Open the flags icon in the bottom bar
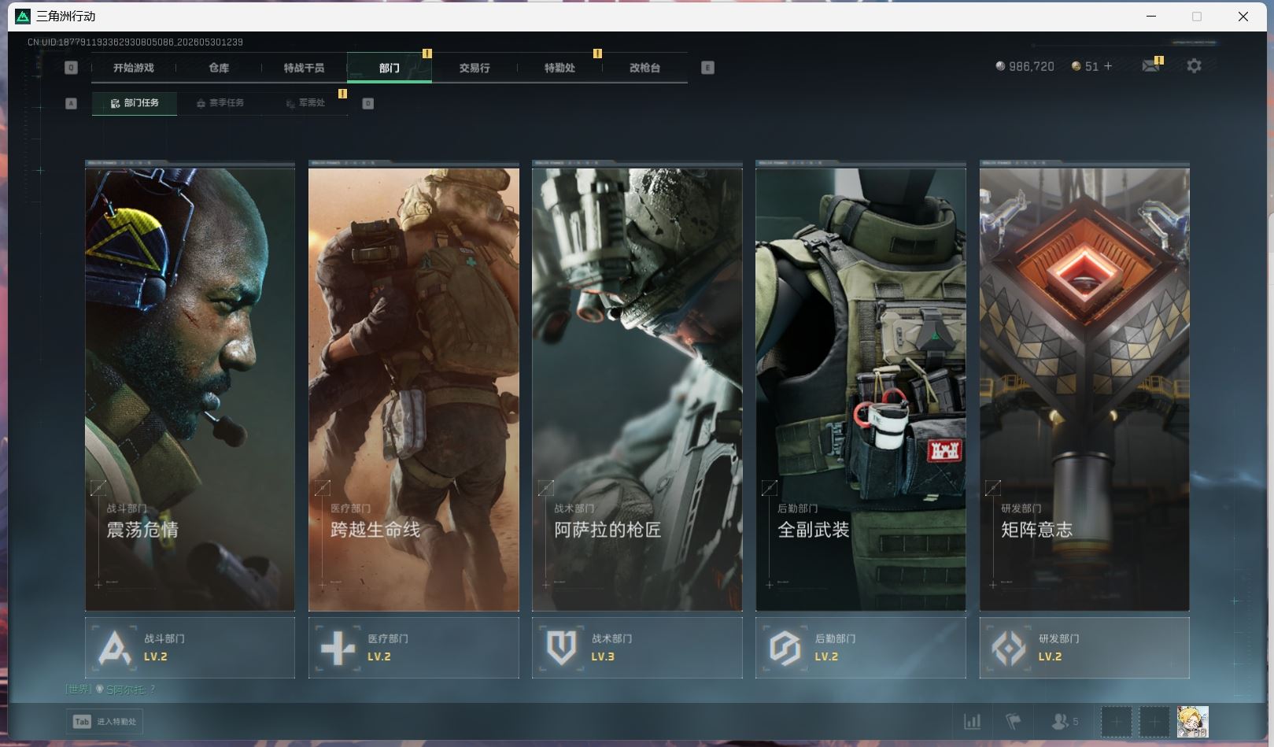Image resolution: width=1274 pixels, height=747 pixels. [x=1013, y=721]
